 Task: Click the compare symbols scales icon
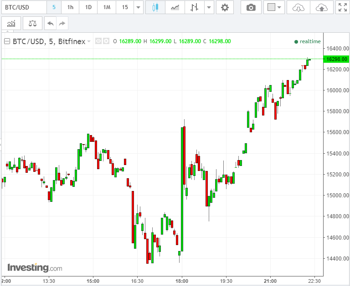pyautogui.click(x=33, y=23)
